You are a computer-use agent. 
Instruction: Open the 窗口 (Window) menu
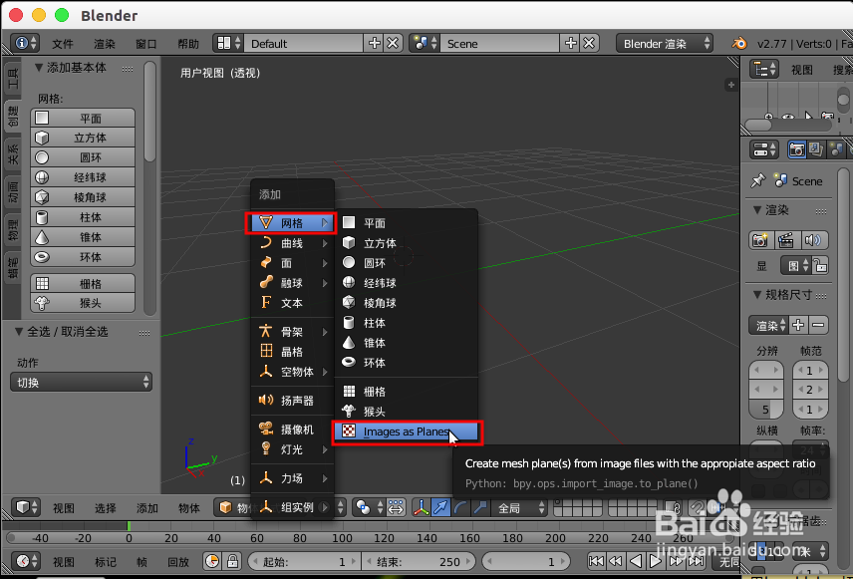[146, 44]
